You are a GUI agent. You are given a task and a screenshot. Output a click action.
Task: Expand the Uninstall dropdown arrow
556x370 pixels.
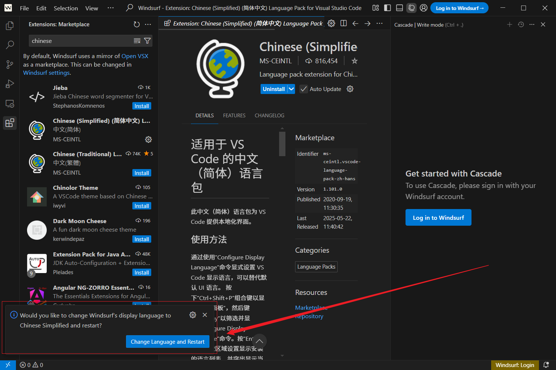click(291, 89)
